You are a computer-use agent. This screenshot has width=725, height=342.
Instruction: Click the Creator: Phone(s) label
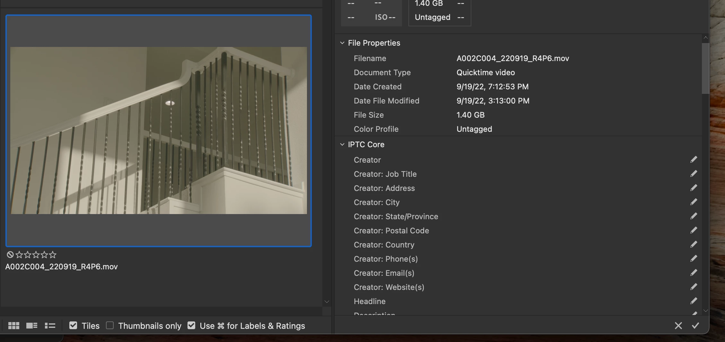[x=386, y=259]
